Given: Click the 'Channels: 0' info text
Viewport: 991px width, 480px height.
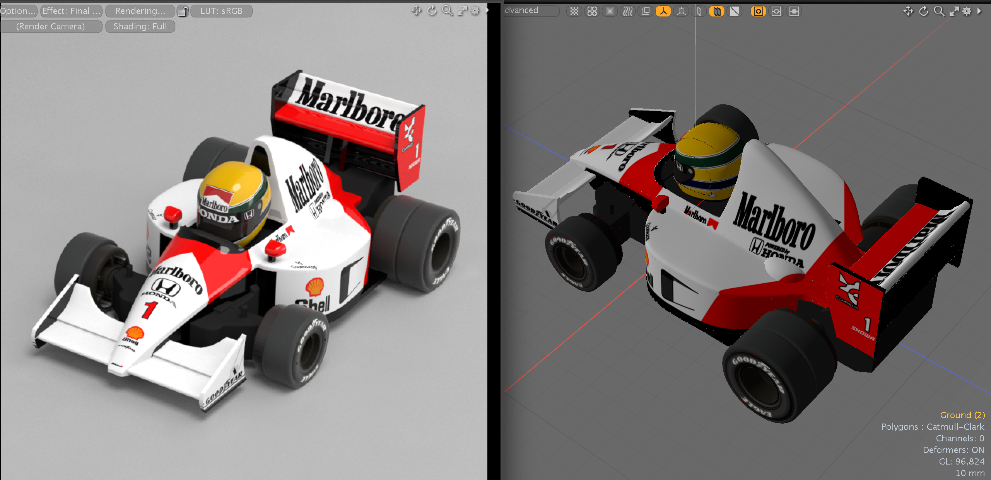Looking at the screenshot, I should 960,438.
